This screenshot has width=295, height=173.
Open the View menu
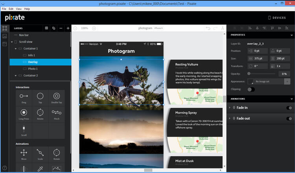[19, 9]
